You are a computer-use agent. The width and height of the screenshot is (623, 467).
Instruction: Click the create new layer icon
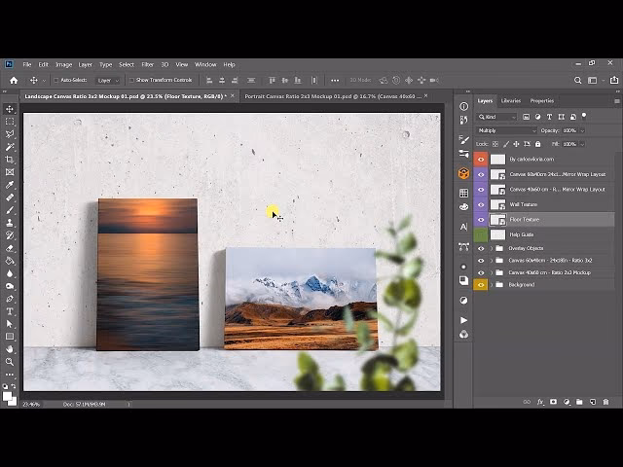tap(593, 402)
